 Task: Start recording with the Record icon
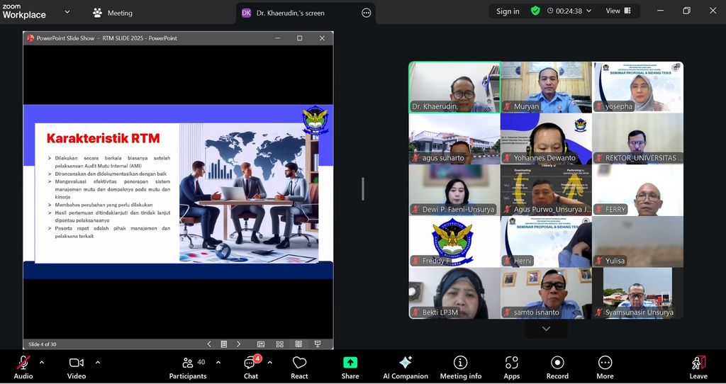[x=557, y=367]
